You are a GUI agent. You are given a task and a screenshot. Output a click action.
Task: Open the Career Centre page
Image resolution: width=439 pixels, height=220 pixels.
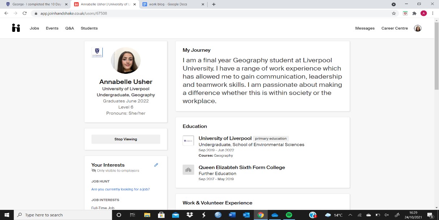[395, 28]
